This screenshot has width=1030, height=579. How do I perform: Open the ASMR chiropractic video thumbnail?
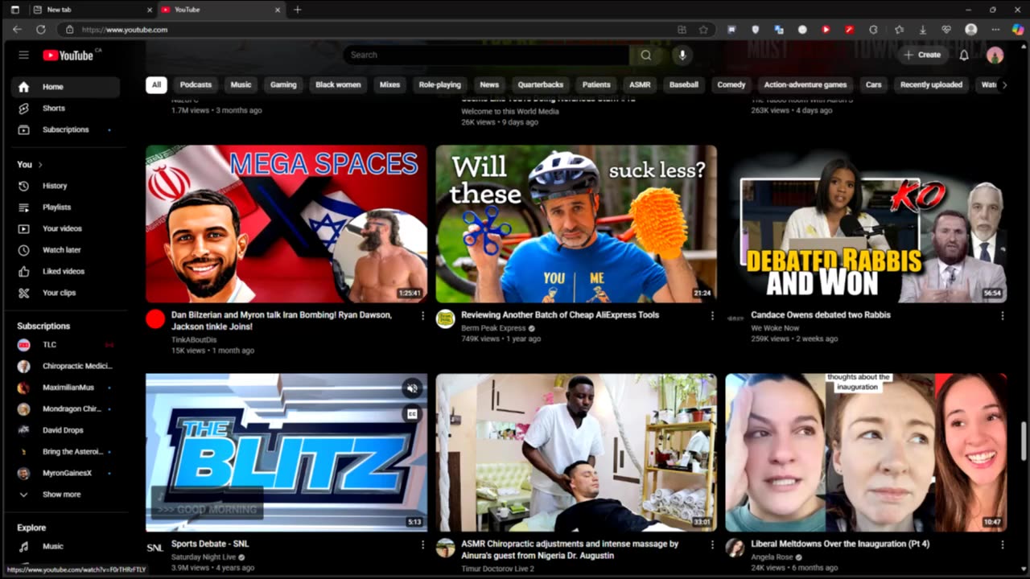576,452
